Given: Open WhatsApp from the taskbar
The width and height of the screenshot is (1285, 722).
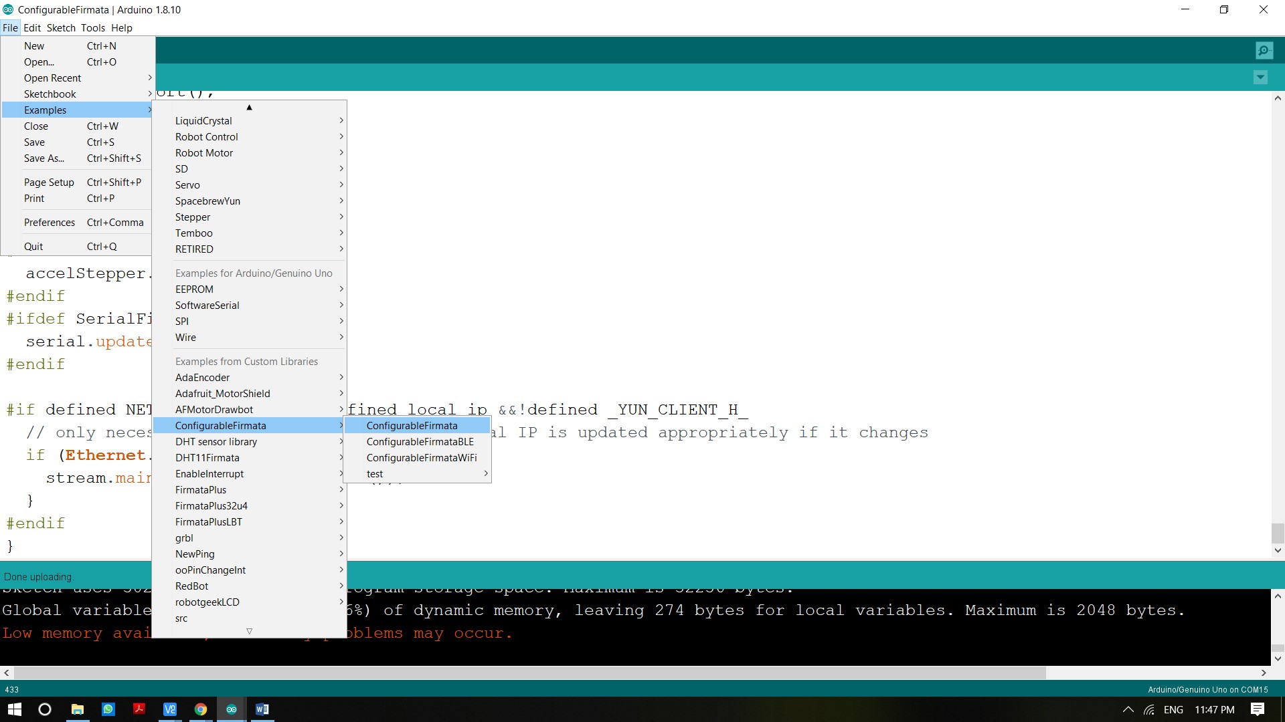Looking at the screenshot, I should coord(108,709).
